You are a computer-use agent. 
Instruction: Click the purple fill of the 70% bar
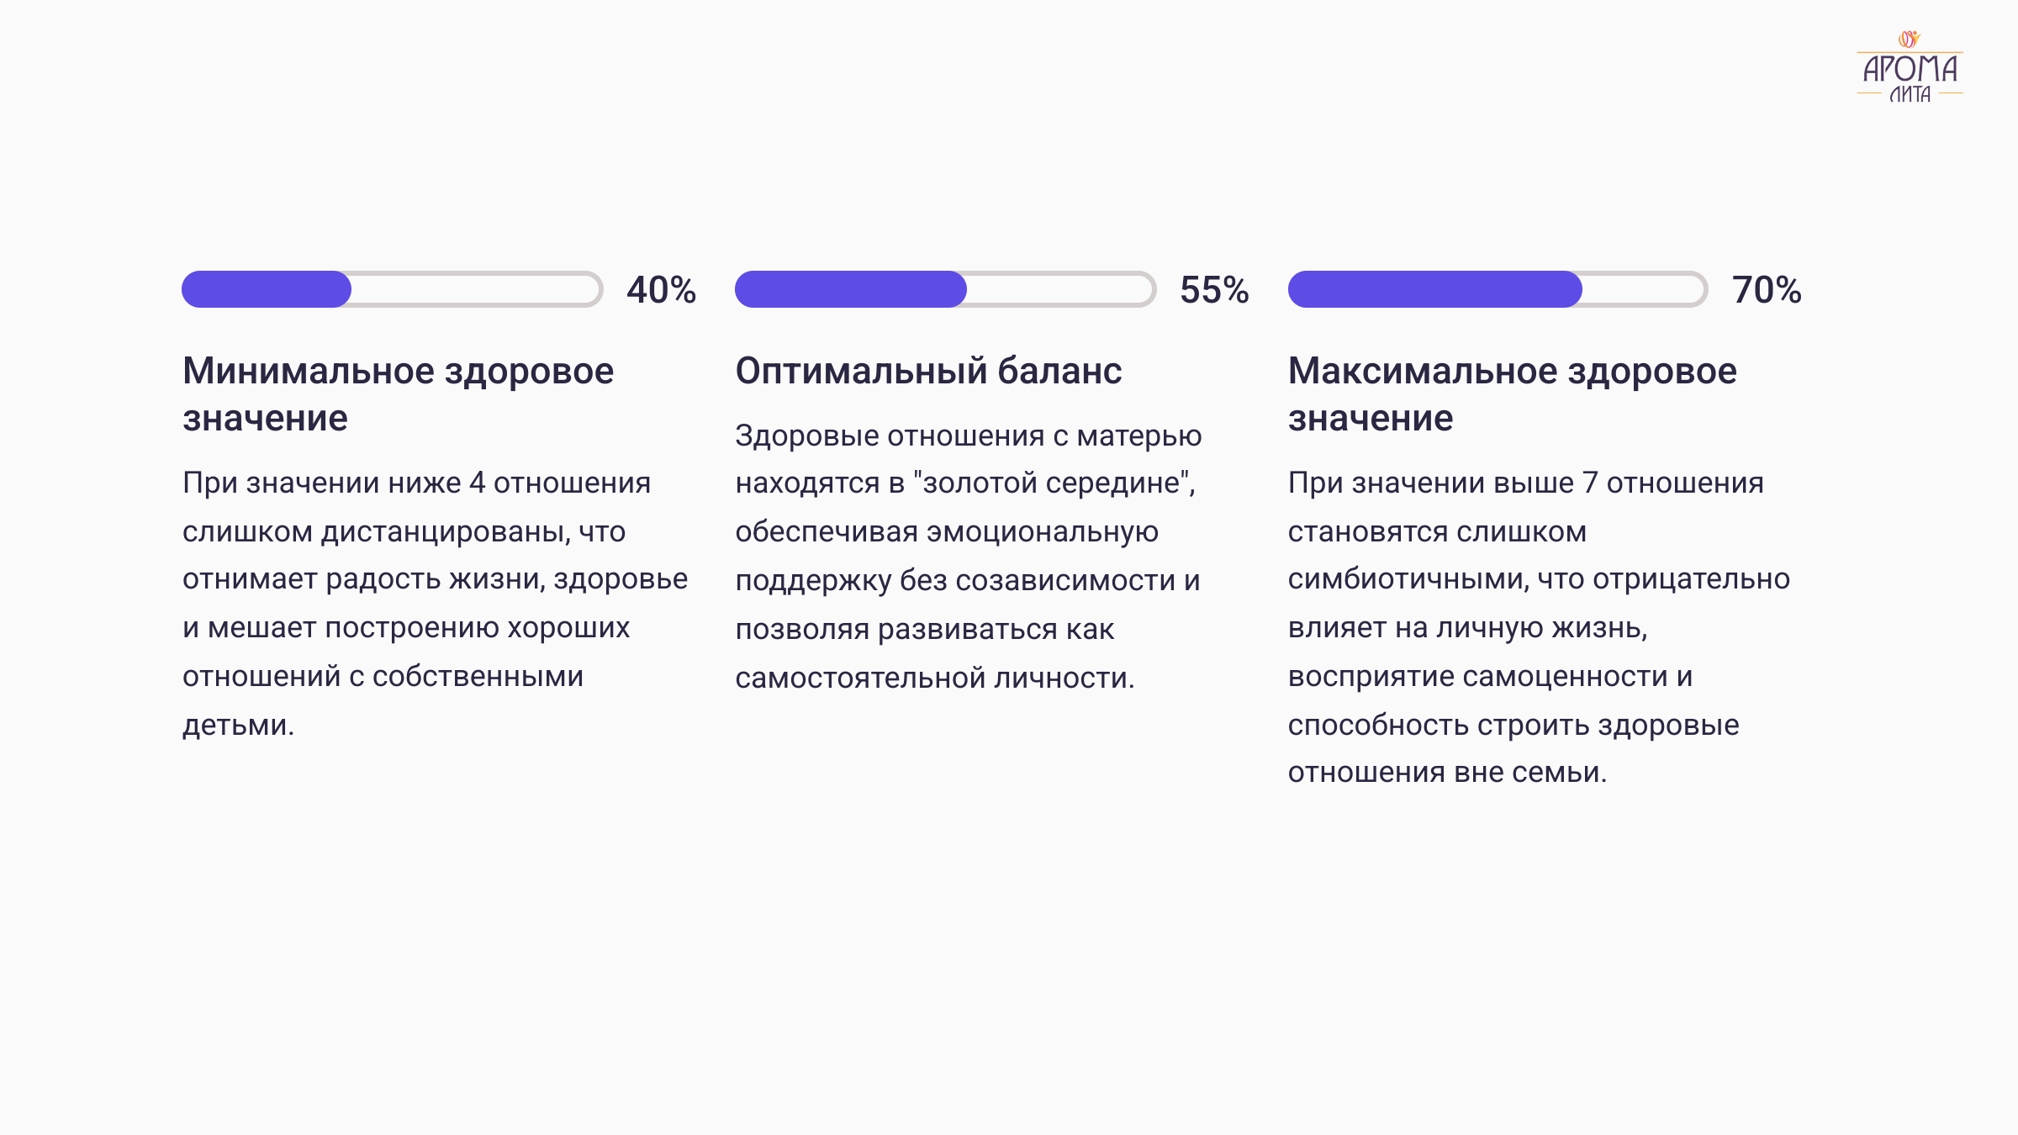[1434, 289]
